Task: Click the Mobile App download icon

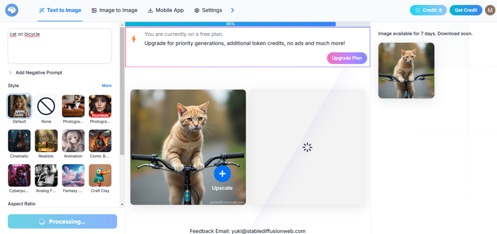Action: 150,11
